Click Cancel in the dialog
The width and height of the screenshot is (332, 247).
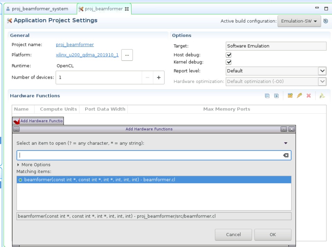point(233,235)
